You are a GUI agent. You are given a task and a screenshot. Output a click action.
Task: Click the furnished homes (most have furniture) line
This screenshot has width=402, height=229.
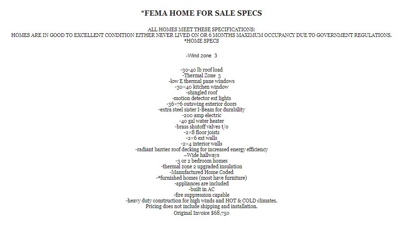point(202,178)
